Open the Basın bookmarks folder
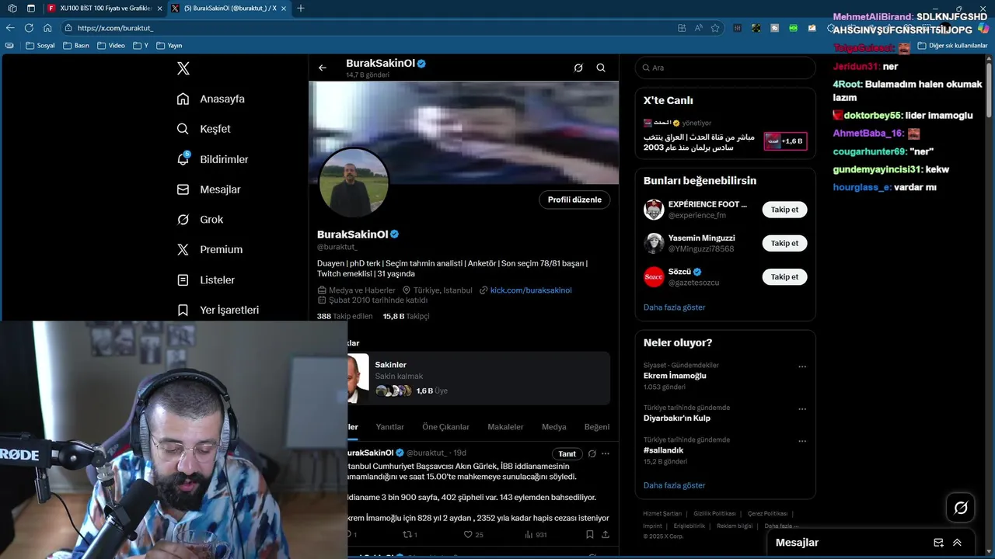This screenshot has width=995, height=559. [76, 46]
